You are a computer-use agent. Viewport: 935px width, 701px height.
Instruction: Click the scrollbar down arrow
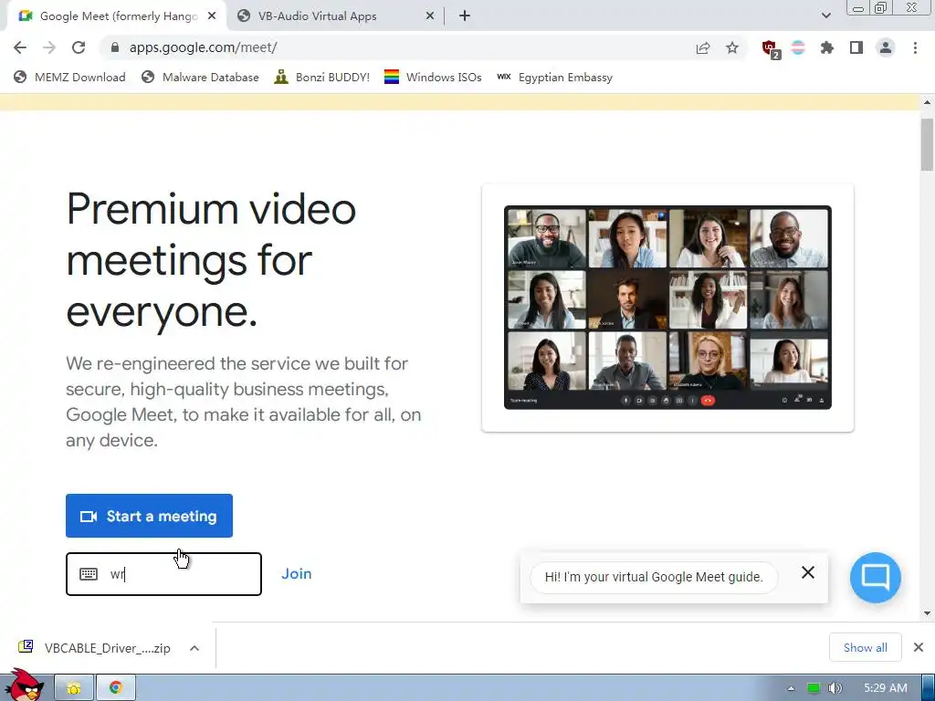pyautogui.click(x=927, y=612)
